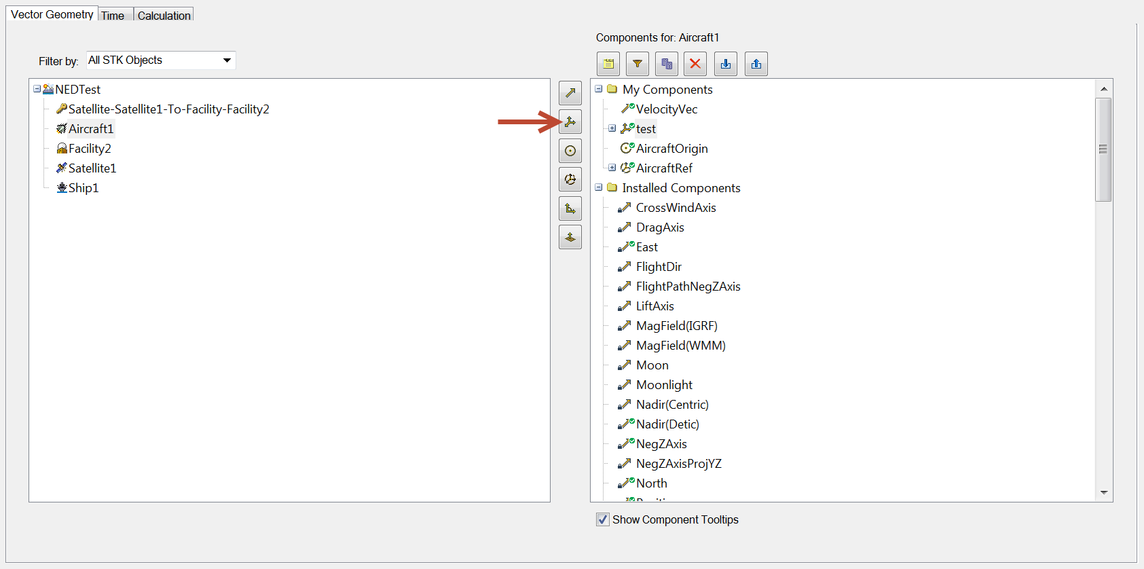Screen dimensions: 1144x569
Task: Click the Create new Angle button
Action: click(570, 208)
